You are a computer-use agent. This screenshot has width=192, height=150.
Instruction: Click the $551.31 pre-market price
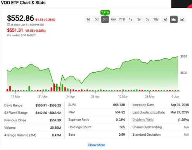15,30
